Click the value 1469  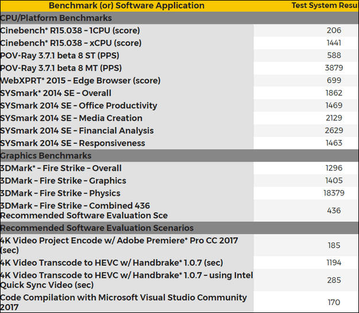(x=334, y=105)
